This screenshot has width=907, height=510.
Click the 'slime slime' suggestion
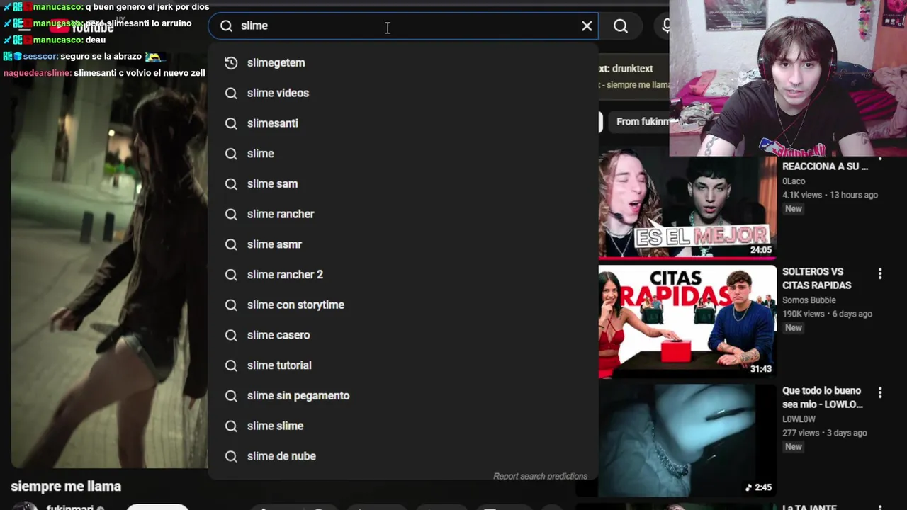[403, 426]
